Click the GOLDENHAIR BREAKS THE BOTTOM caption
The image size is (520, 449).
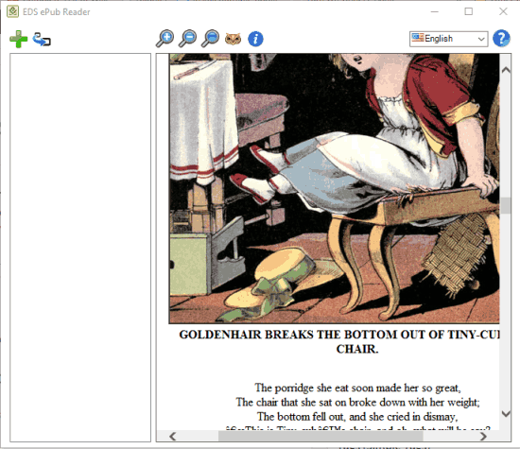pyautogui.click(x=339, y=341)
